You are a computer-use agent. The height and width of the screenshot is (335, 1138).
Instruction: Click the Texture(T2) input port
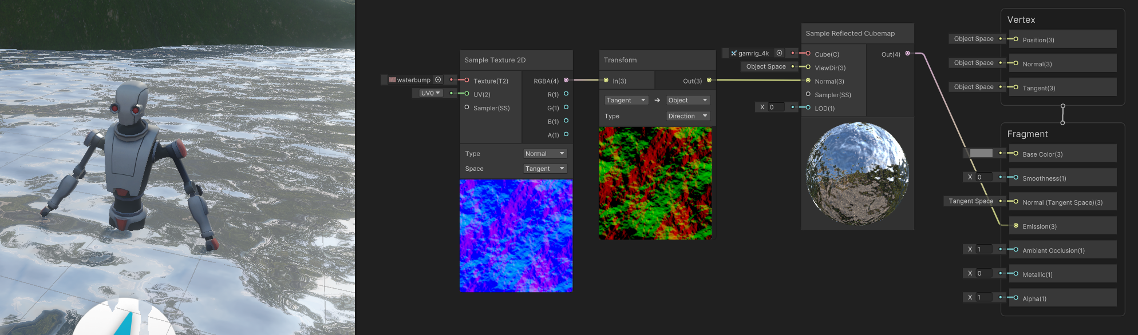pyautogui.click(x=467, y=80)
